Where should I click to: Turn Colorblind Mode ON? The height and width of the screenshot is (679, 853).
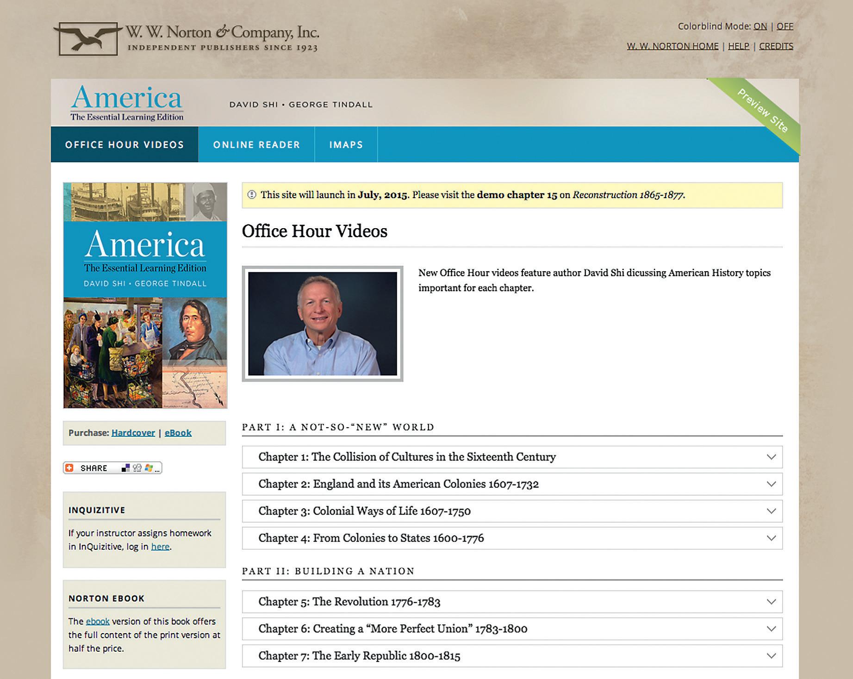point(760,26)
